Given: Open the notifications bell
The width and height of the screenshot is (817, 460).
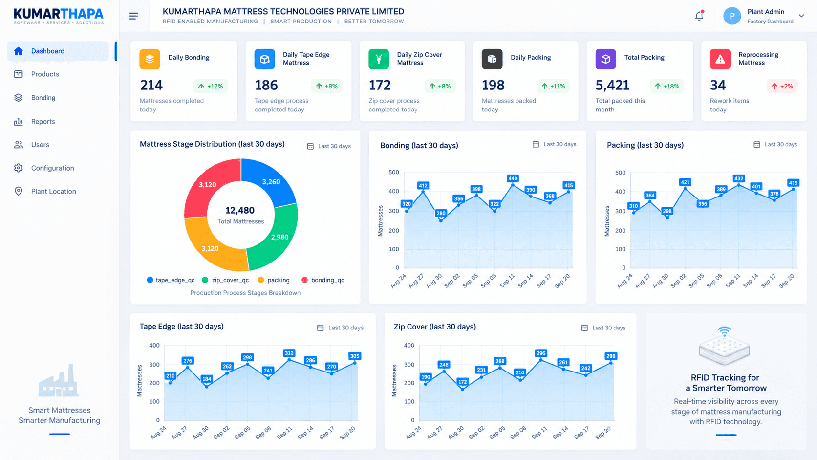Looking at the screenshot, I should 699,16.
